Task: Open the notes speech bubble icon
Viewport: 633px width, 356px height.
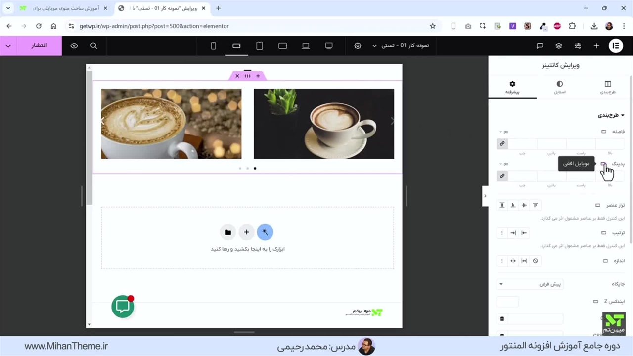Action: [x=540, y=45]
